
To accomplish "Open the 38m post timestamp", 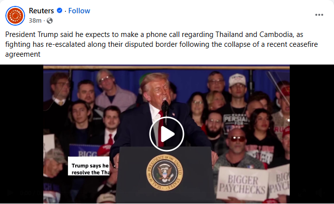I will tap(35, 21).
